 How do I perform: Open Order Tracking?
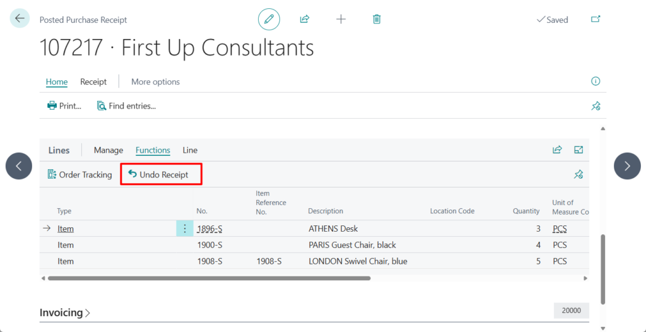click(x=79, y=175)
